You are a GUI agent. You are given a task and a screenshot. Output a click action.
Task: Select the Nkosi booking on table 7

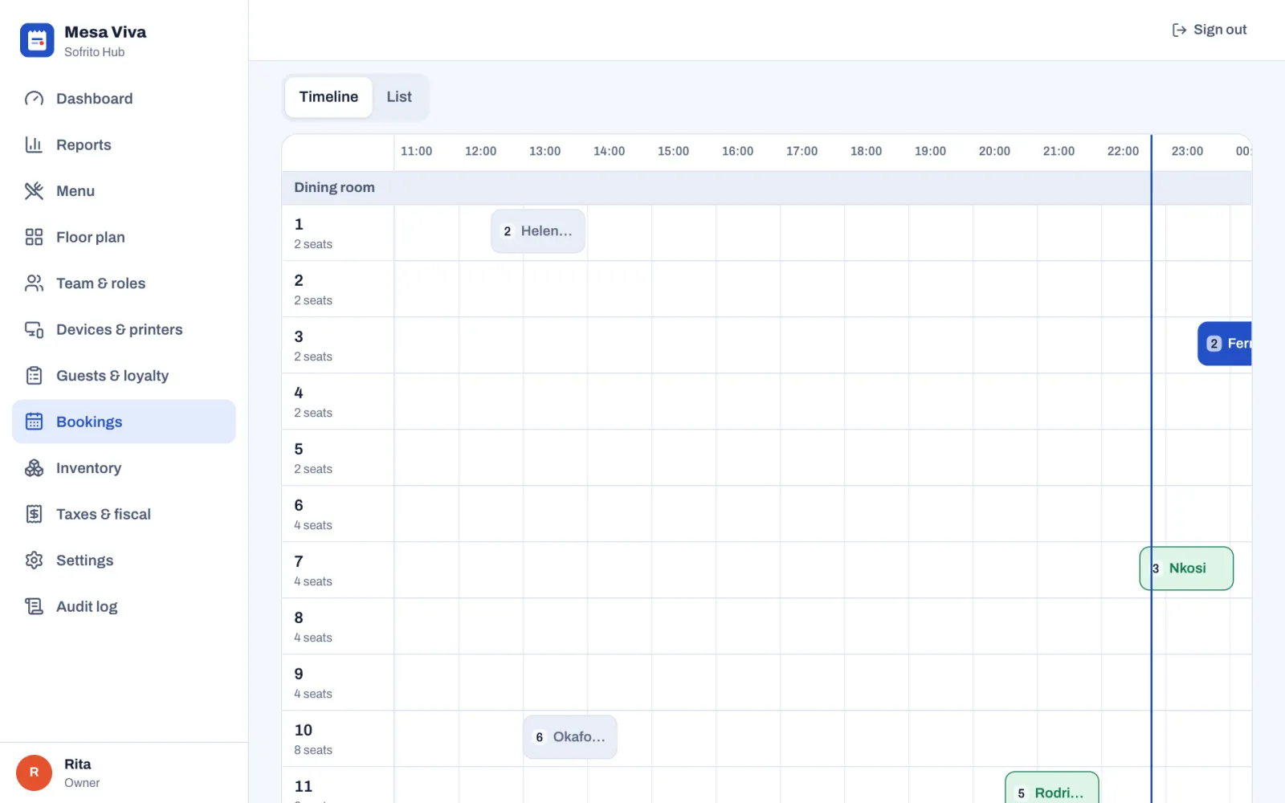click(1186, 569)
